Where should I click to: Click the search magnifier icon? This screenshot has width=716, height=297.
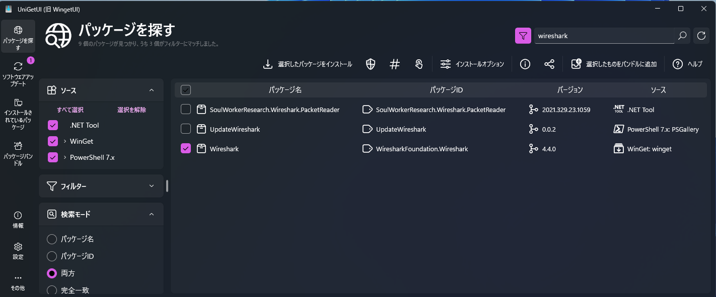(x=682, y=36)
